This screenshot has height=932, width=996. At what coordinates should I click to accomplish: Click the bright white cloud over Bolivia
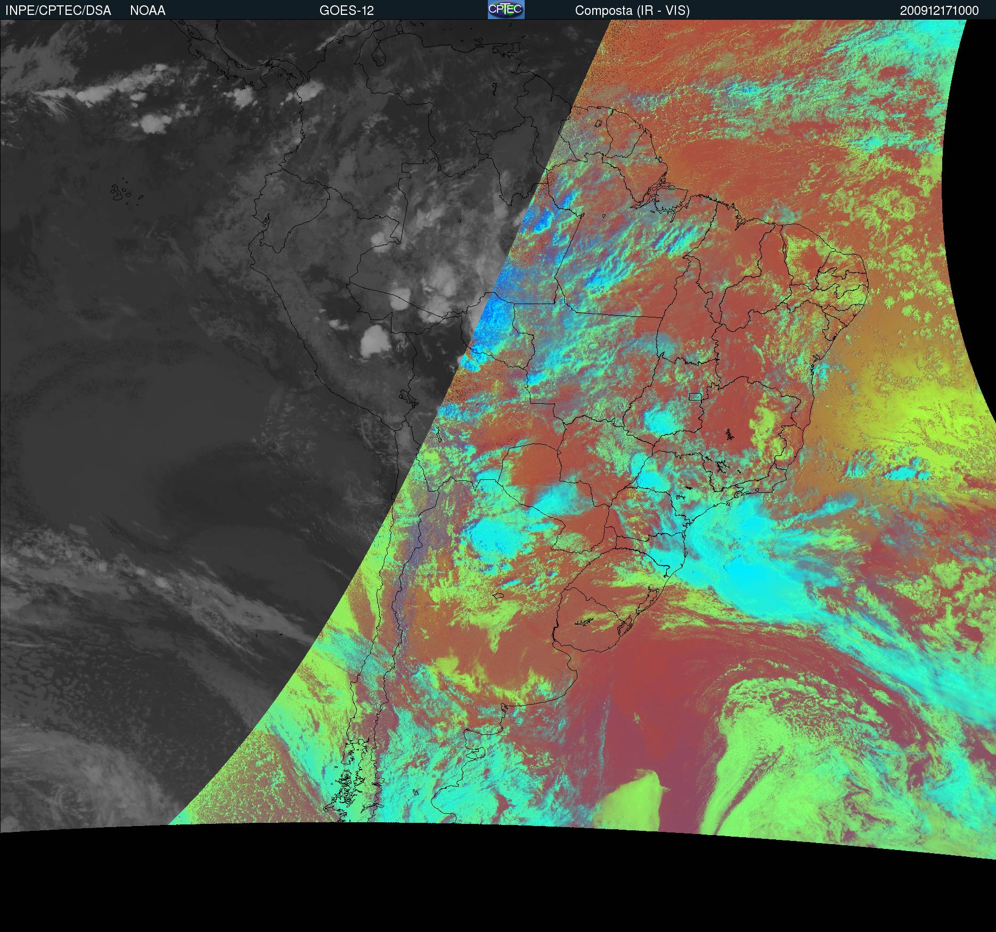point(376,340)
